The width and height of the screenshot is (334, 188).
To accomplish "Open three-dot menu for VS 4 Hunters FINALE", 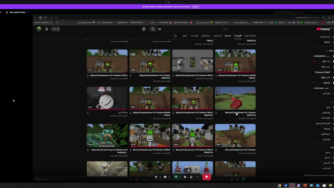I will 88,75.
